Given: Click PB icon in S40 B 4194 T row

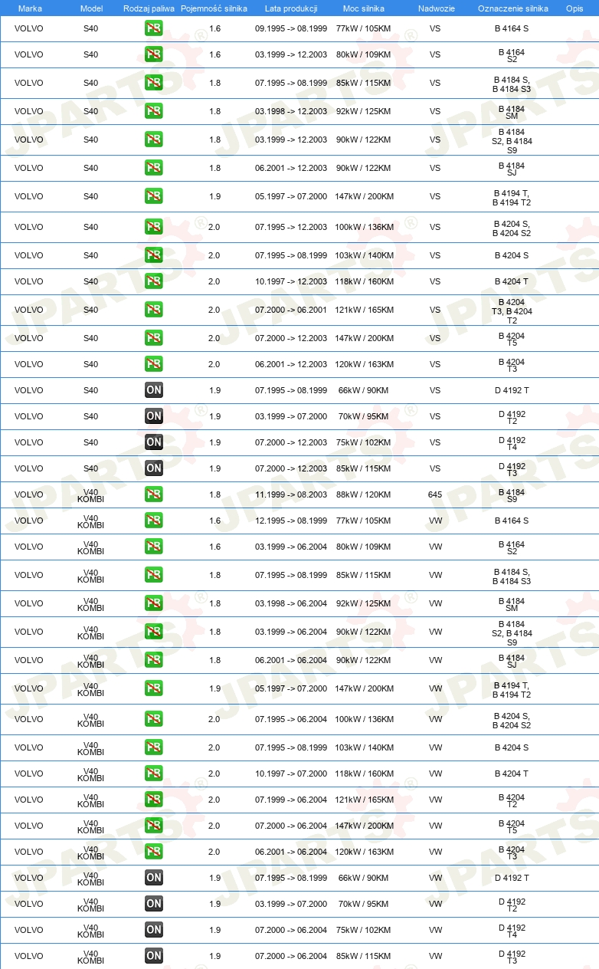Looking at the screenshot, I should coord(154,196).
